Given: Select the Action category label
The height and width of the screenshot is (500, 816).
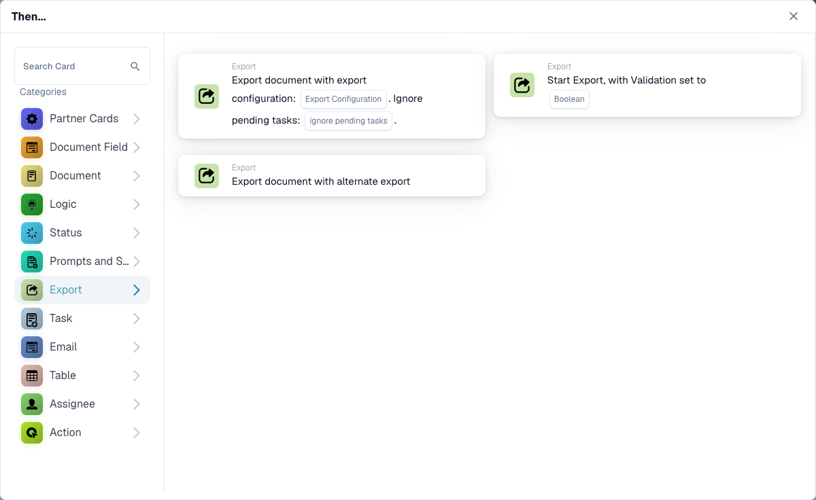Looking at the screenshot, I should [65, 433].
